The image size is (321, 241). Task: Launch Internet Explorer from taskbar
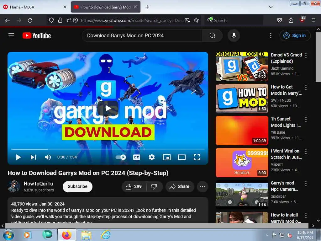pyautogui.click(x=106, y=235)
